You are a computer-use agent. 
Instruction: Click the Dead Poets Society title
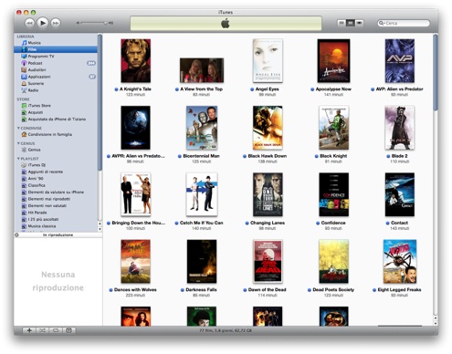[x=333, y=290]
